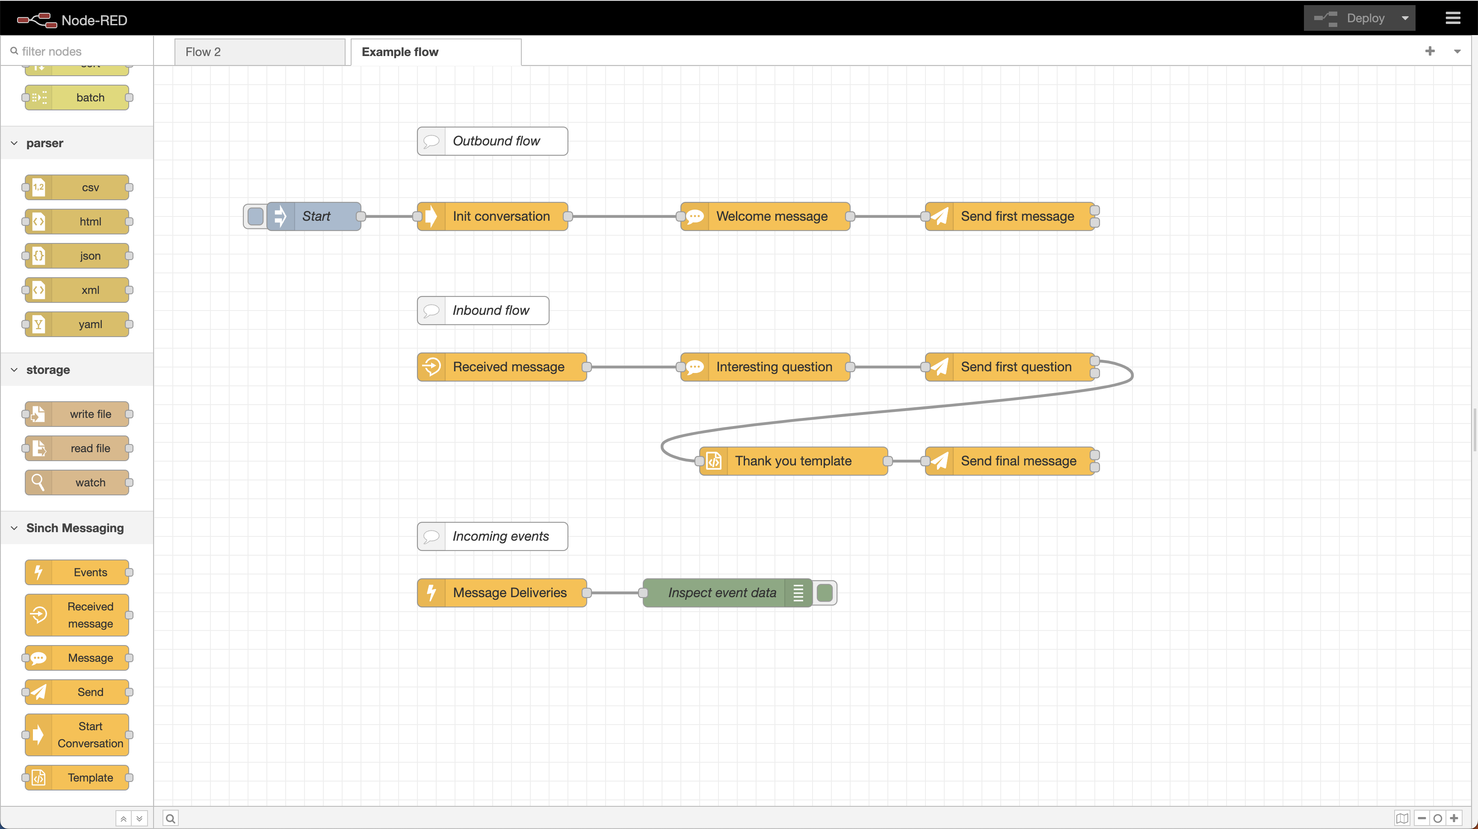This screenshot has height=829, width=1478.
Task: Toggle the Inspect event data debug output
Action: click(x=825, y=592)
